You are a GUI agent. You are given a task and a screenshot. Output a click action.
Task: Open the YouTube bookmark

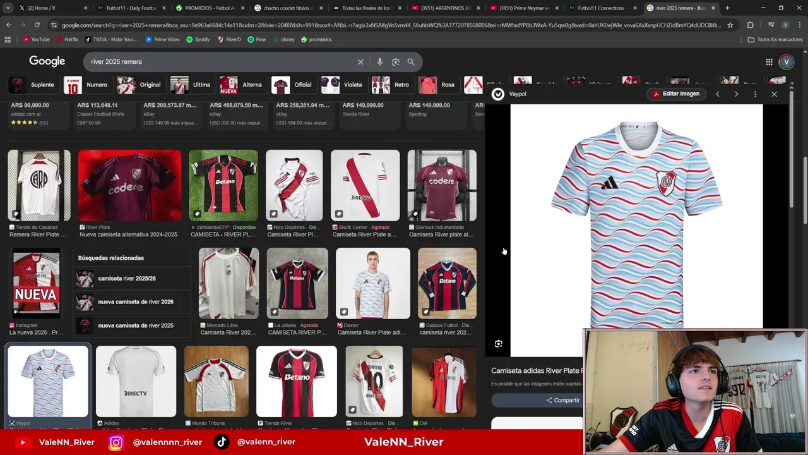pyautogui.click(x=37, y=39)
